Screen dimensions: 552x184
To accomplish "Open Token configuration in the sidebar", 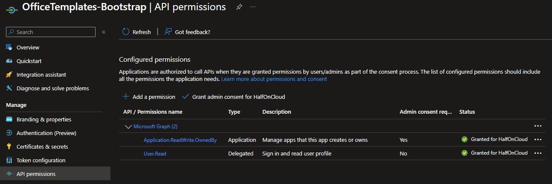I will pos(41,160).
